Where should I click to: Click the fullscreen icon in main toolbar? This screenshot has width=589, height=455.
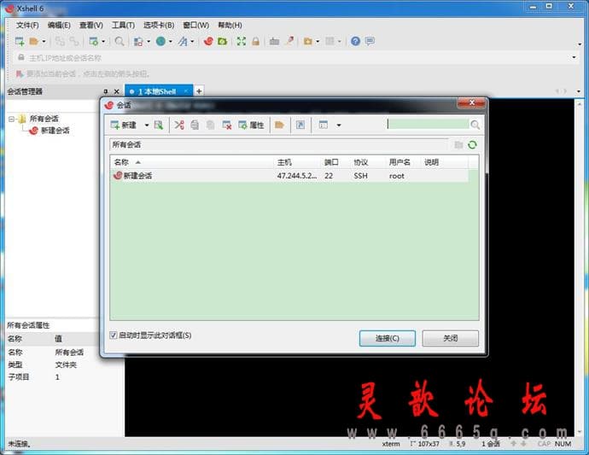point(242,41)
